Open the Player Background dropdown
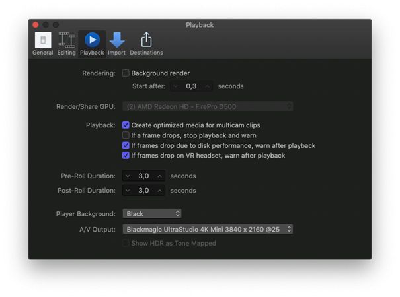The height and width of the screenshot is (297, 400). pyautogui.click(x=152, y=213)
